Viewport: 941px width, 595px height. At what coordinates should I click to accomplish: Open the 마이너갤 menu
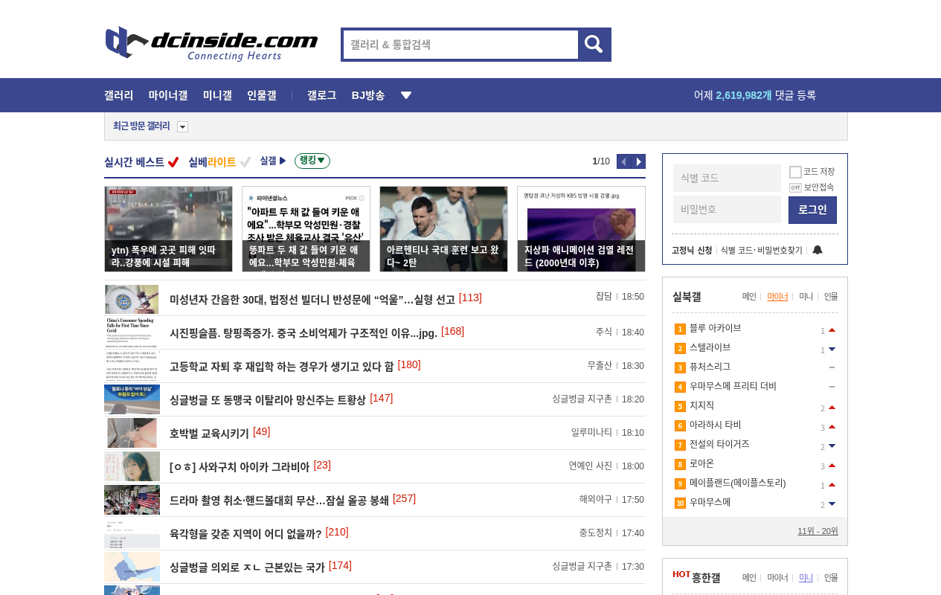[x=168, y=95]
